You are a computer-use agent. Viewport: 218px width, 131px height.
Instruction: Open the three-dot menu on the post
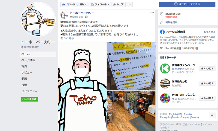click(152, 12)
